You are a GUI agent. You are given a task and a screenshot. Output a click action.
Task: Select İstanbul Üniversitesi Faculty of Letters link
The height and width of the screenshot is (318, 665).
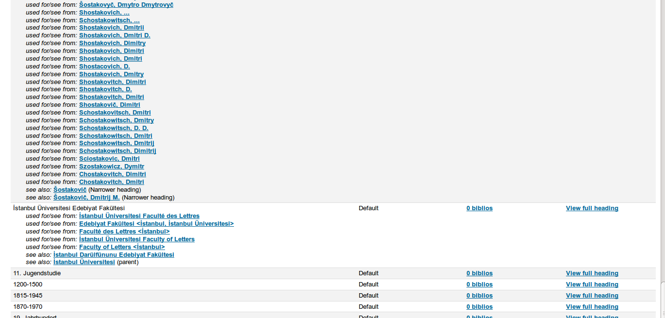point(137,239)
